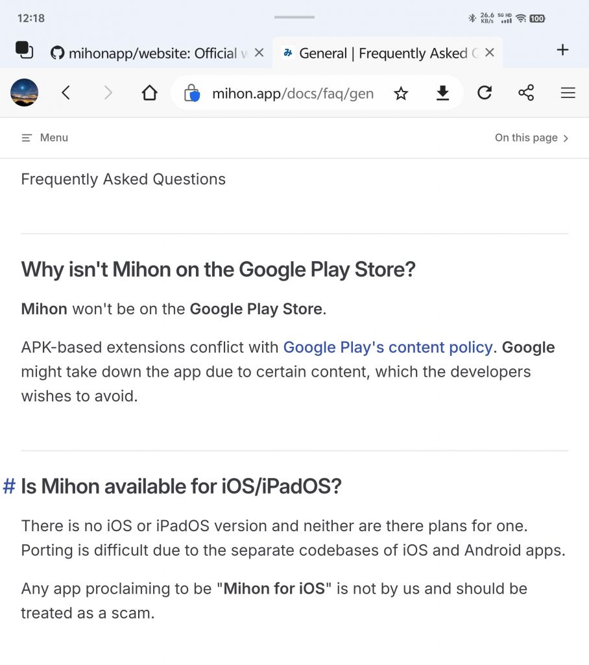Focus the mihon.app address bar
Screen dimensions: 589x665
click(x=292, y=94)
